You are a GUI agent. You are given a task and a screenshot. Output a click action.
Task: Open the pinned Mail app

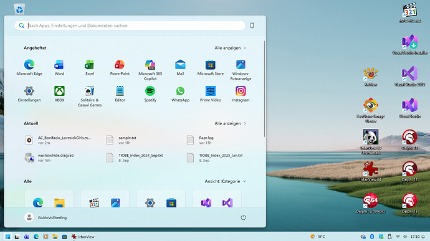[180, 67]
